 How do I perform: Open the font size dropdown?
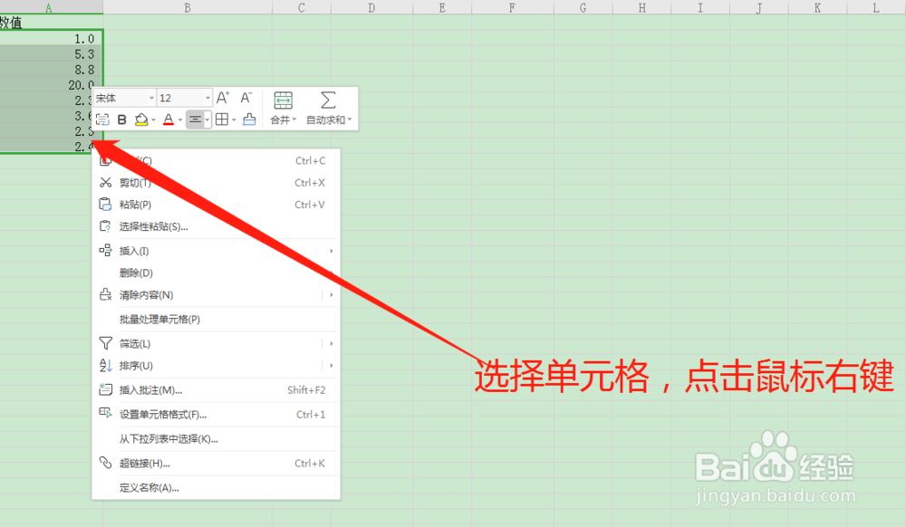[207, 97]
